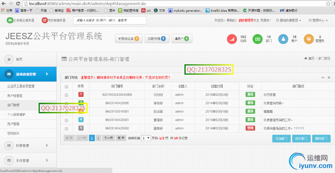The width and height of the screenshot is (335, 173).
Task: Click the home icon beside 首页 in sidebar
Action: click(9, 59)
